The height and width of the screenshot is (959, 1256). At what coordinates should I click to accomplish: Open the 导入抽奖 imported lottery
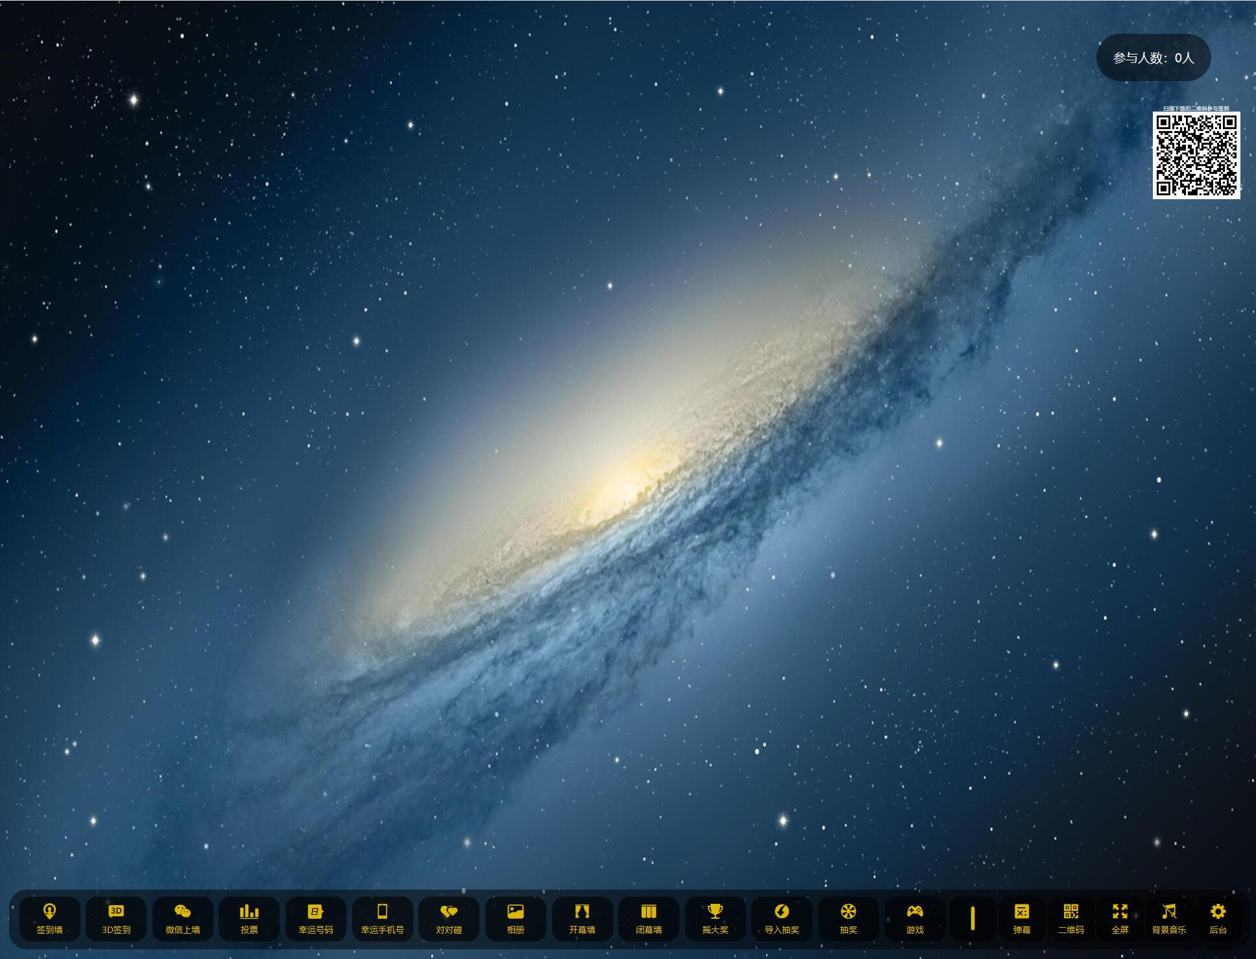click(x=782, y=919)
